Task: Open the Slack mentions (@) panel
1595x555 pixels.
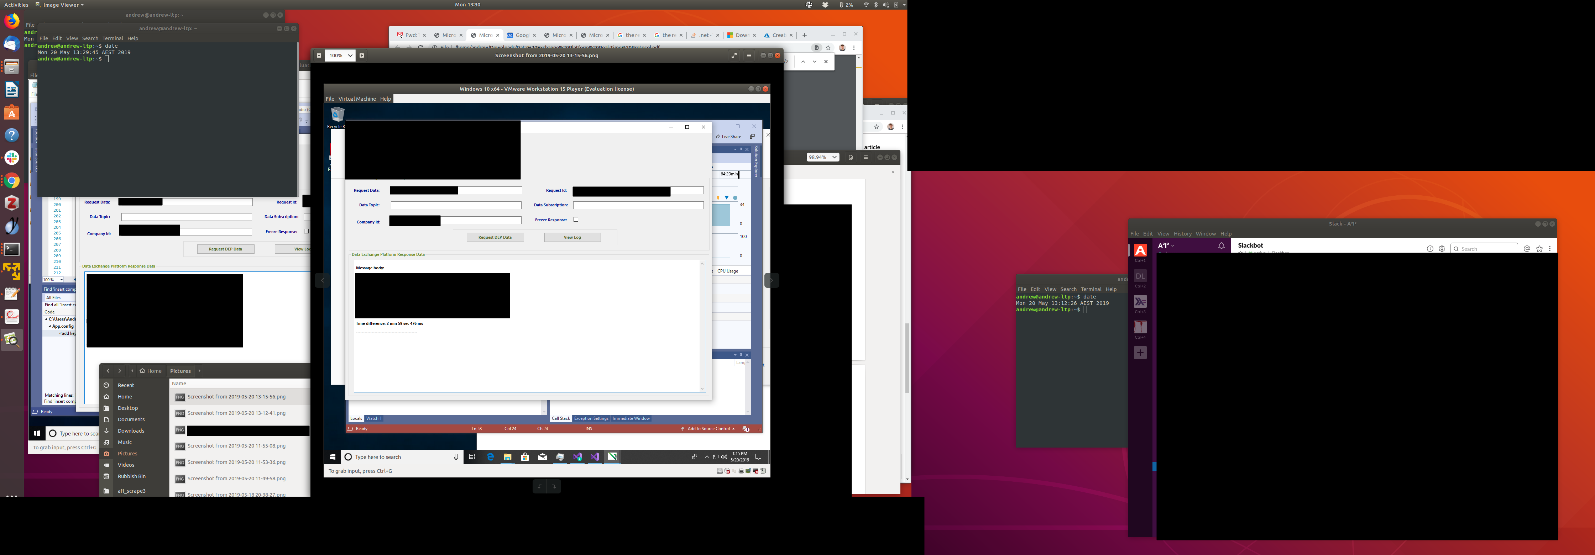Action: point(1527,249)
